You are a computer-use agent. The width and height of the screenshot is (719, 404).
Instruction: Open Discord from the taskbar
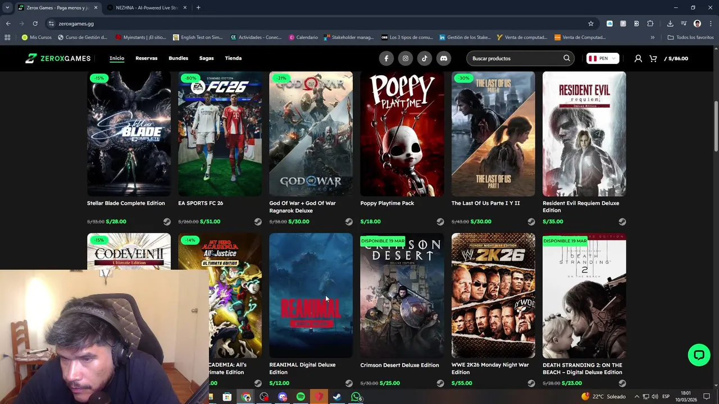tap(283, 397)
